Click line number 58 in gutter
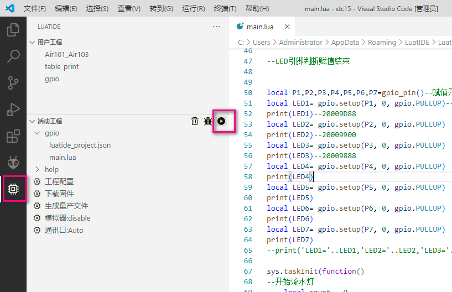The height and width of the screenshot is (292, 452). coord(248,177)
